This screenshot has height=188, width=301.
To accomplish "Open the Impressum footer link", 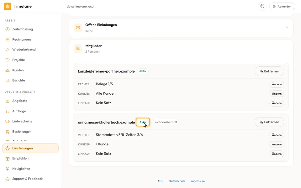I will pyautogui.click(x=198, y=181).
